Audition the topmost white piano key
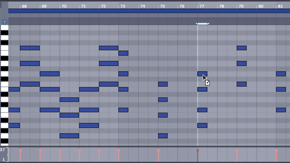 click(4, 28)
